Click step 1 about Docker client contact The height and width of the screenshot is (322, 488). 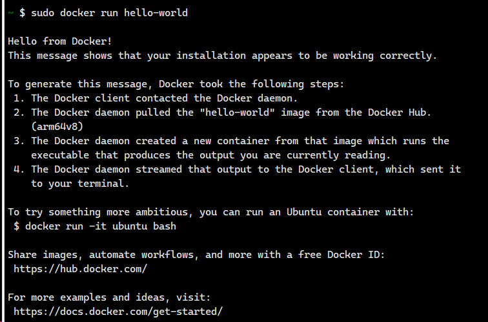point(165,98)
